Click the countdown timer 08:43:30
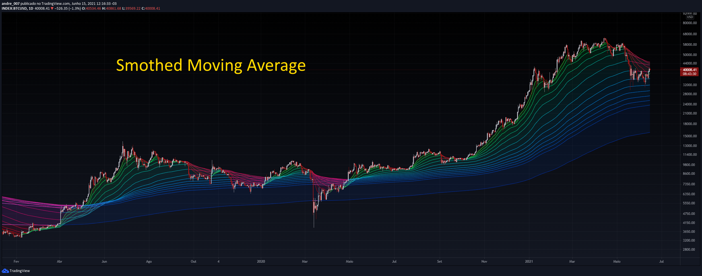Screen dimensions: 702x276 (x=689, y=74)
